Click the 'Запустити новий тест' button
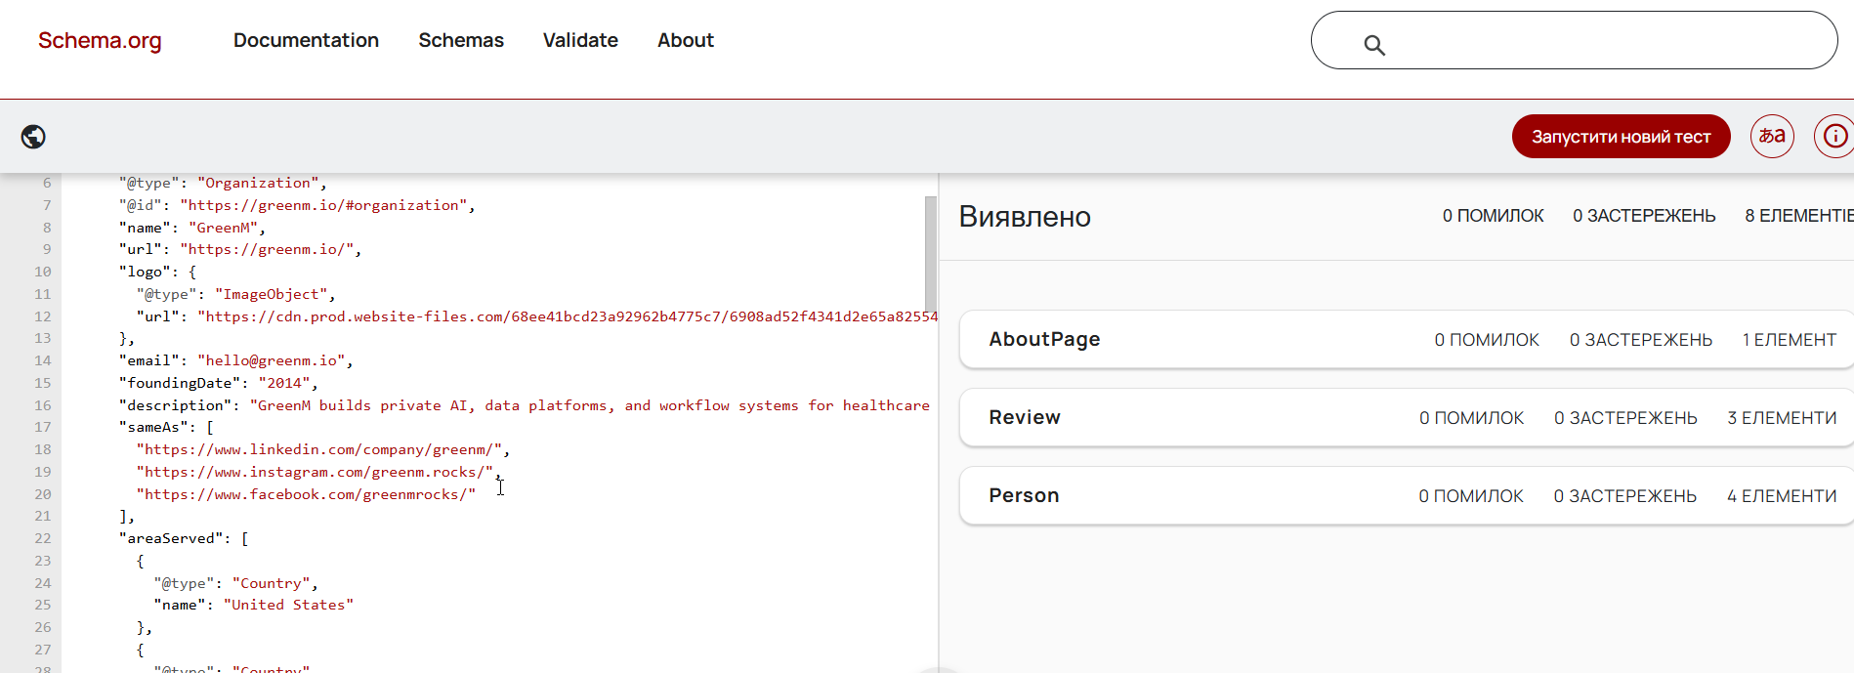 pyautogui.click(x=1621, y=137)
